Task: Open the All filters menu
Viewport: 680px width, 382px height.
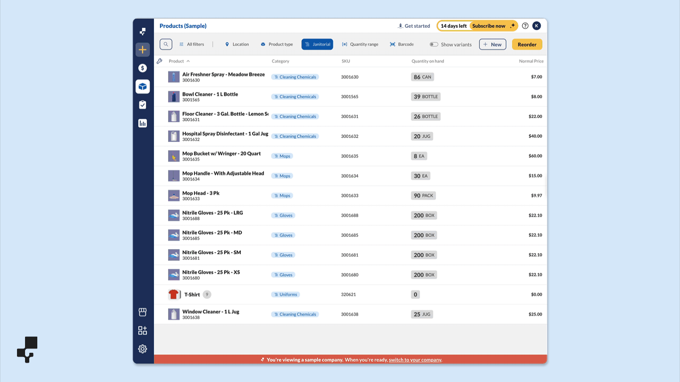Action: [192, 44]
